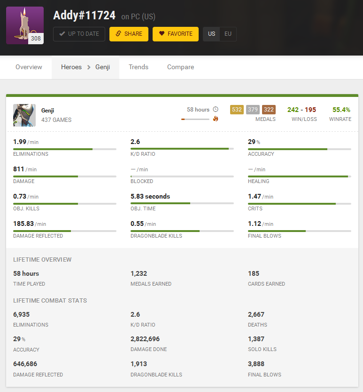Click the 5.83 seconds value

pos(150,197)
